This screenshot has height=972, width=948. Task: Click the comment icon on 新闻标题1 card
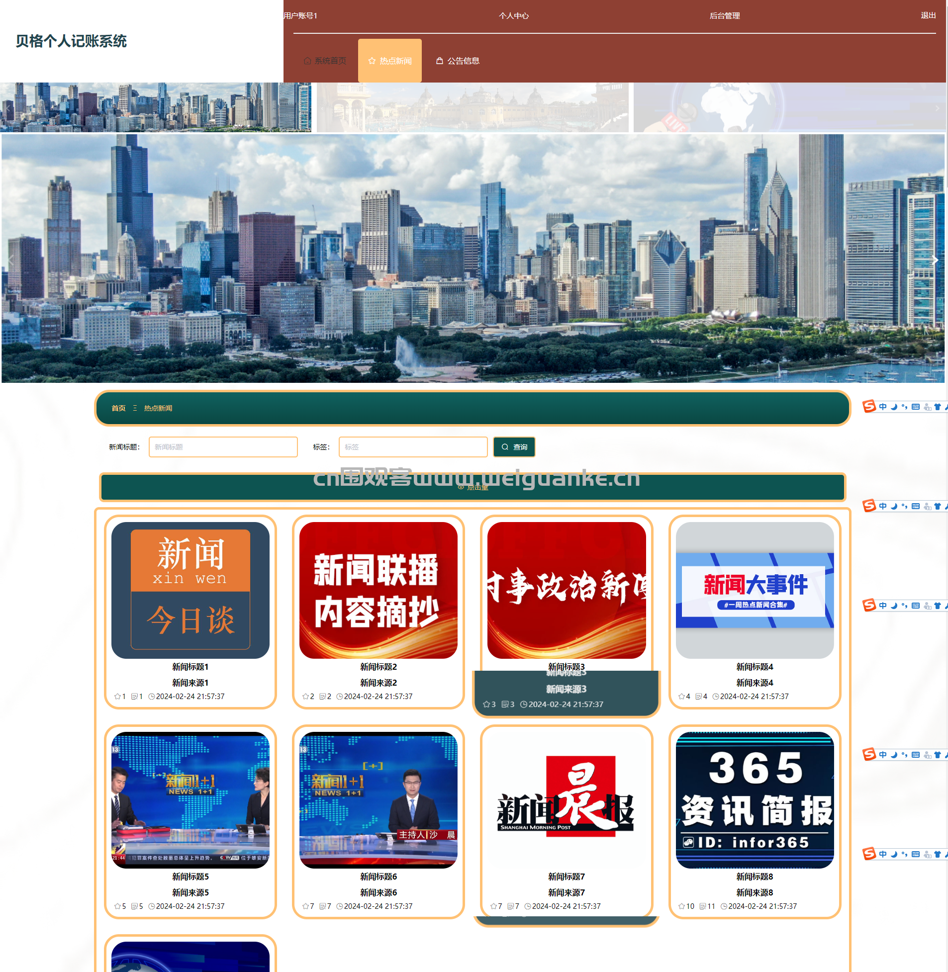pyautogui.click(x=134, y=697)
